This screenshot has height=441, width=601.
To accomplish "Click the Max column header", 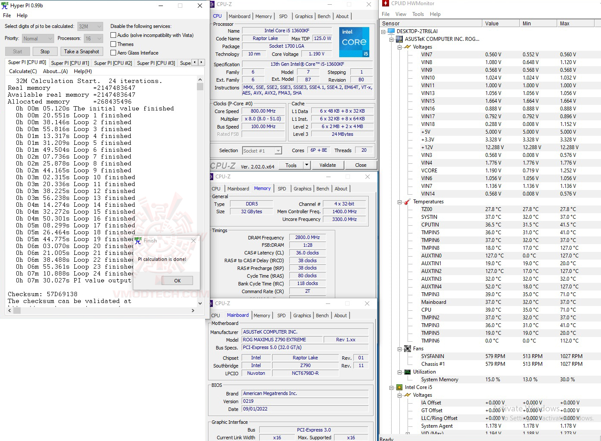I will pyautogui.click(x=579, y=23).
